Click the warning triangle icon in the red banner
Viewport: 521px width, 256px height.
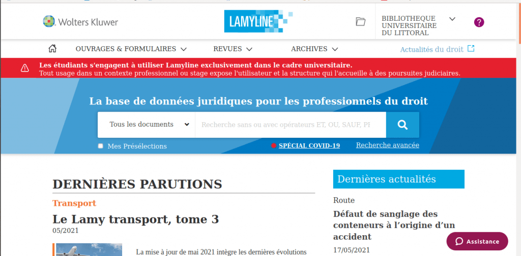click(x=25, y=68)
